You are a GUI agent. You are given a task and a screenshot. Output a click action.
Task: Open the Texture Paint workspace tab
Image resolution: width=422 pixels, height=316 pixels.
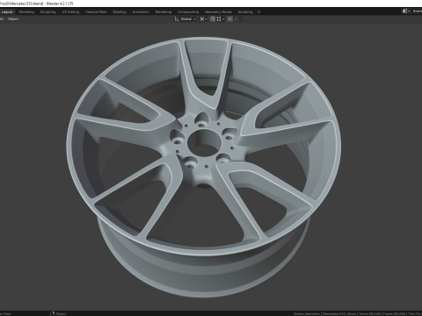point(96,12)
